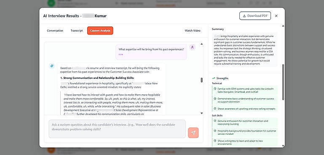324x155 pixels.
Task: Click the custom question input field
Action: (117, 129)
